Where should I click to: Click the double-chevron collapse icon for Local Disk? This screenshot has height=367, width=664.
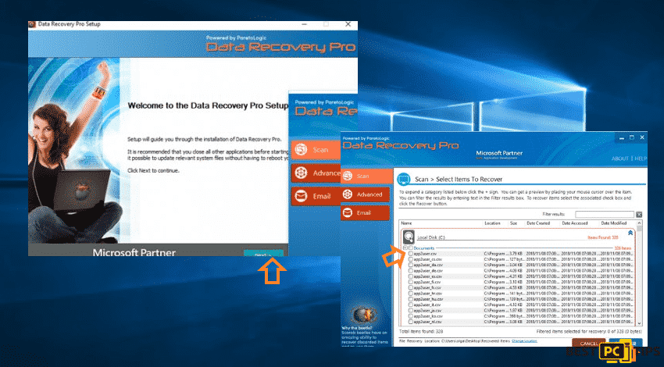coord(630,233)
